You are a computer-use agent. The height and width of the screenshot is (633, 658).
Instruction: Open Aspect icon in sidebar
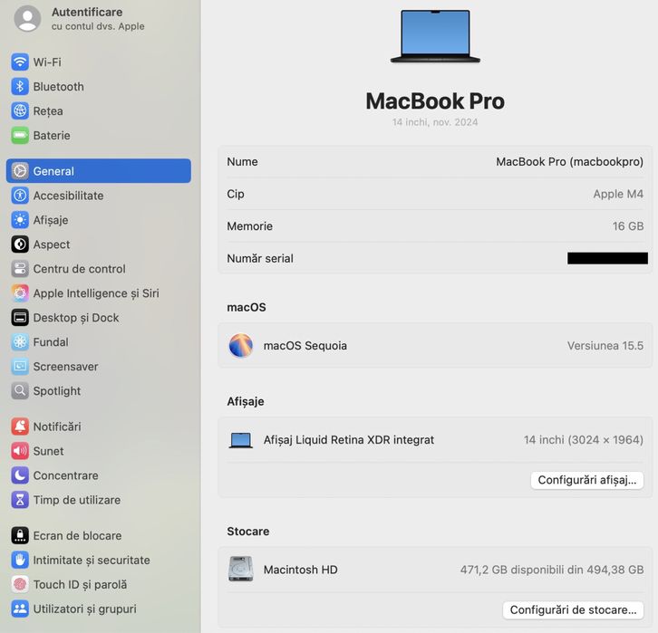pyautogui.click(x=20, y=244)
